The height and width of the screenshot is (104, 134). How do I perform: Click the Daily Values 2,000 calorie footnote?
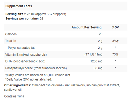38,75
